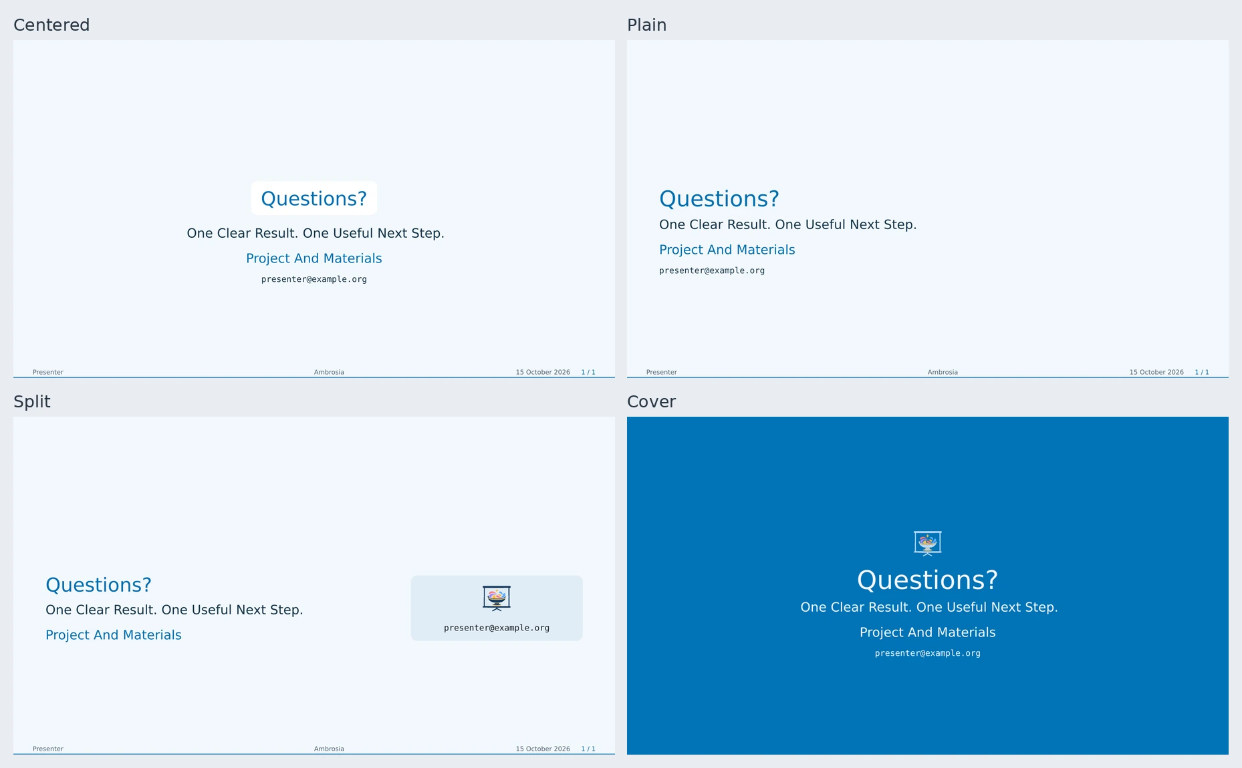Click the subtitle 'One Clear Result' in the Split slide
The width and height of the screenshot is (1242, 768).
(174, 610)
